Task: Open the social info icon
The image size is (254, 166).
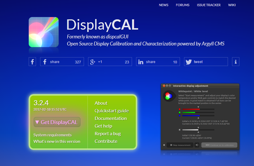Action: point(236,62)
